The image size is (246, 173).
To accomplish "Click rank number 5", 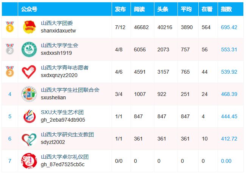I will (10, 116).
